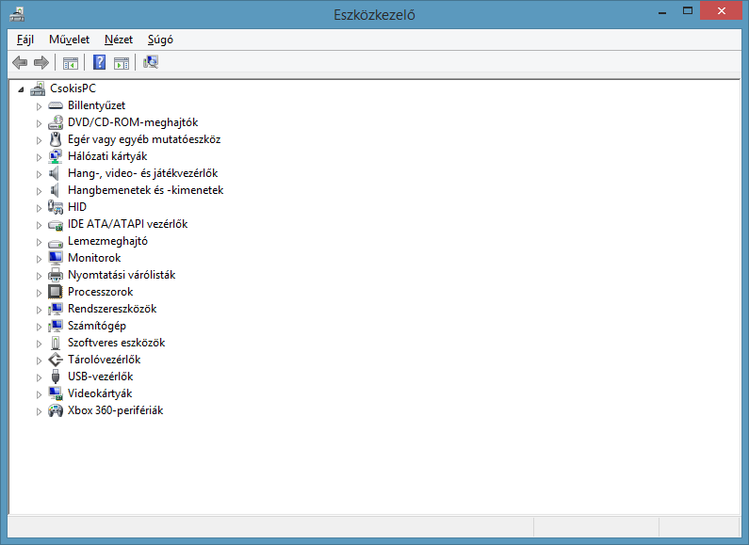The width and height of the screenshot is (749, 545).
Task: Open the Nézet menu
Action: click(119, 40)
